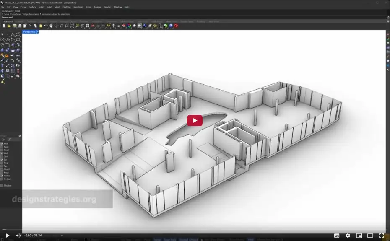This screenshot has height=241, width=390.
Task: Select the Polyline tool in left toolbar
Action: 13,34
